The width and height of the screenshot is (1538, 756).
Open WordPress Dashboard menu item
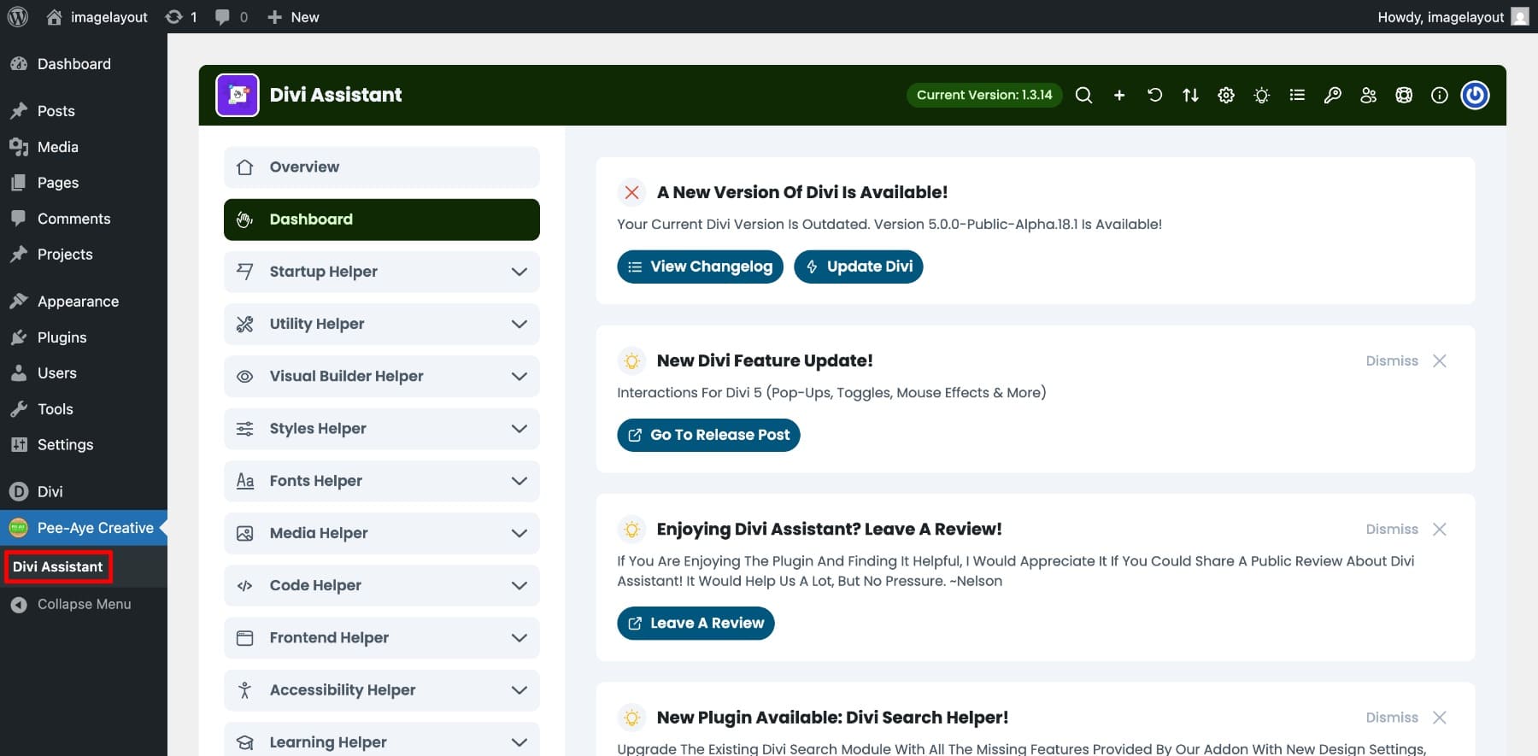[x=84, y=64]
